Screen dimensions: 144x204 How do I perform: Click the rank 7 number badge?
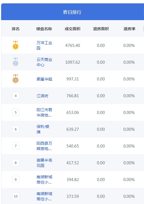pos(16,146)
